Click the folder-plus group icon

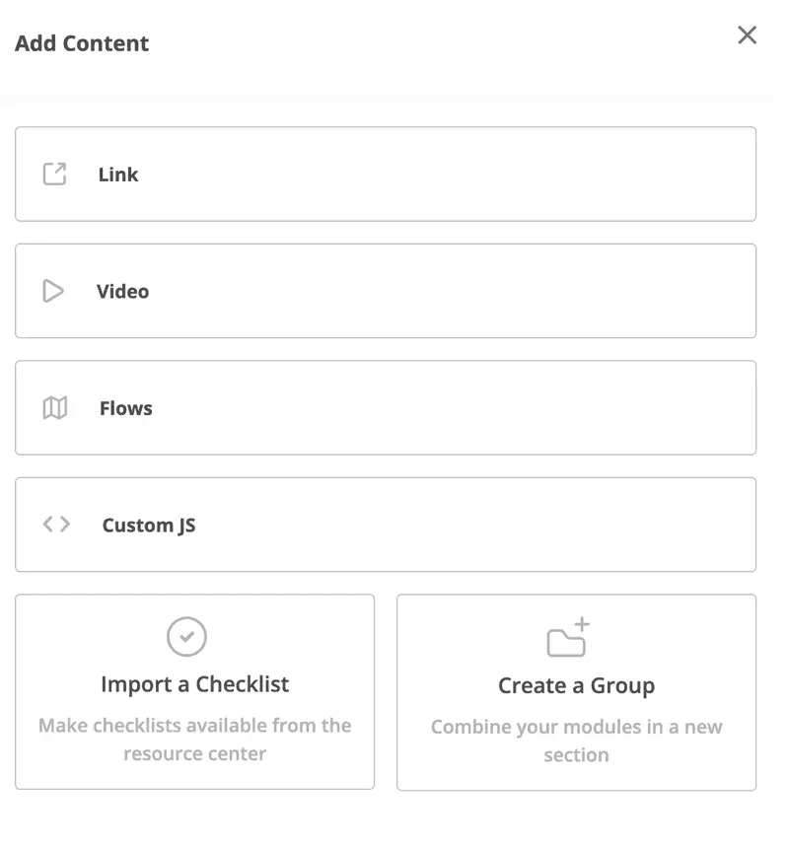[x=568, y=638]
